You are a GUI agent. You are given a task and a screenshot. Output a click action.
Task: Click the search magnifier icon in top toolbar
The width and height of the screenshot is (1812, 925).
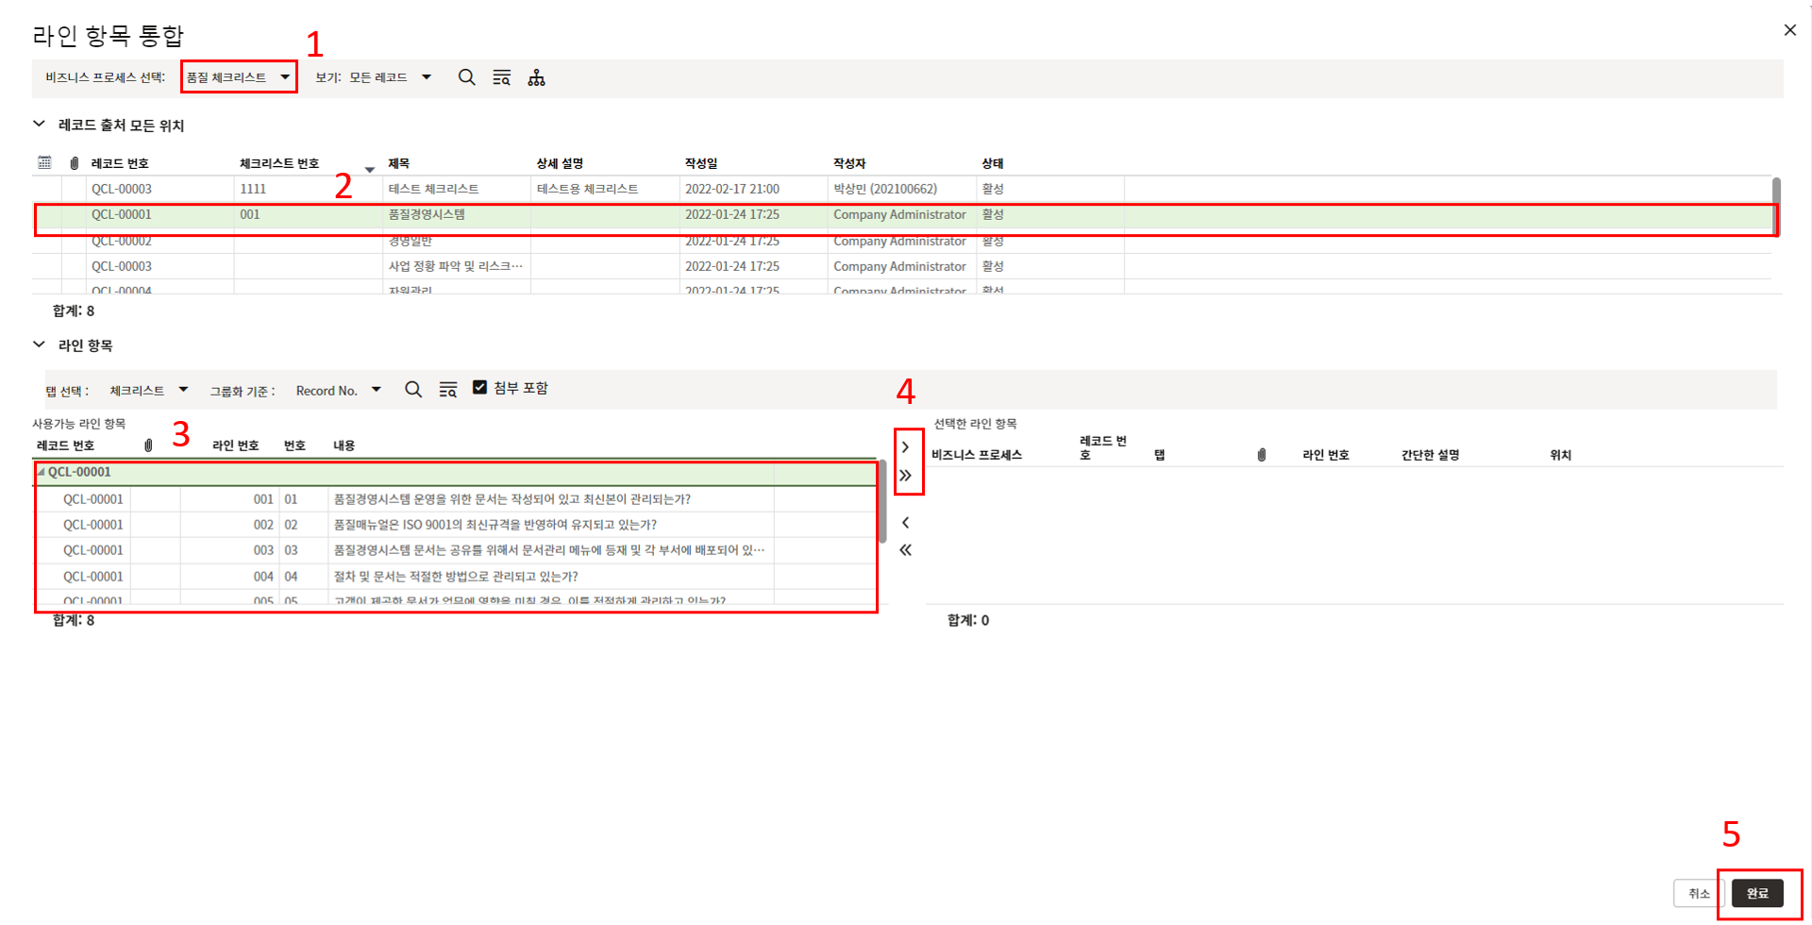point(466,77)
